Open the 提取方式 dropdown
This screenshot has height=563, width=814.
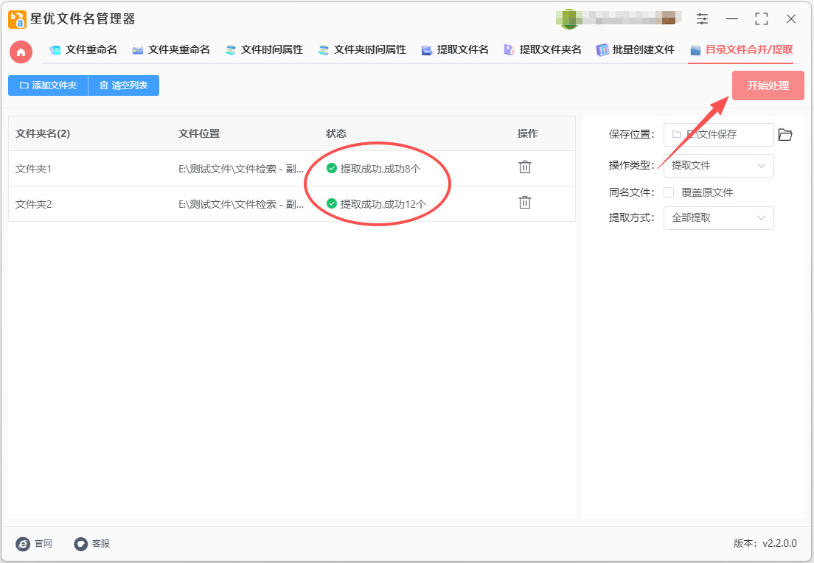718,218
